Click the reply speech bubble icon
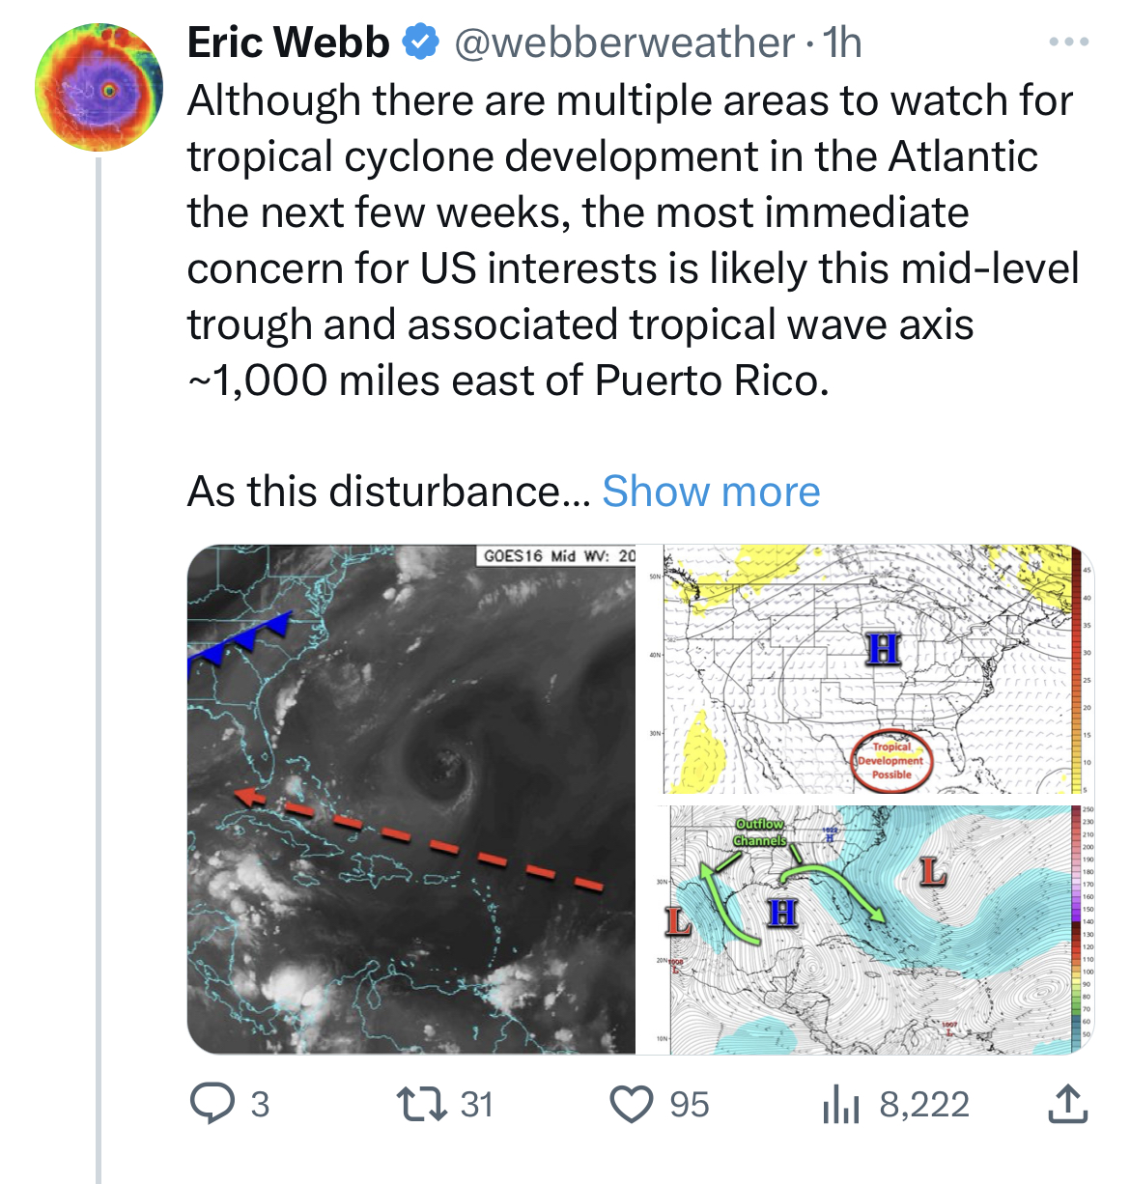This screenshot has width=1130, height=1184. [212, 1104]
